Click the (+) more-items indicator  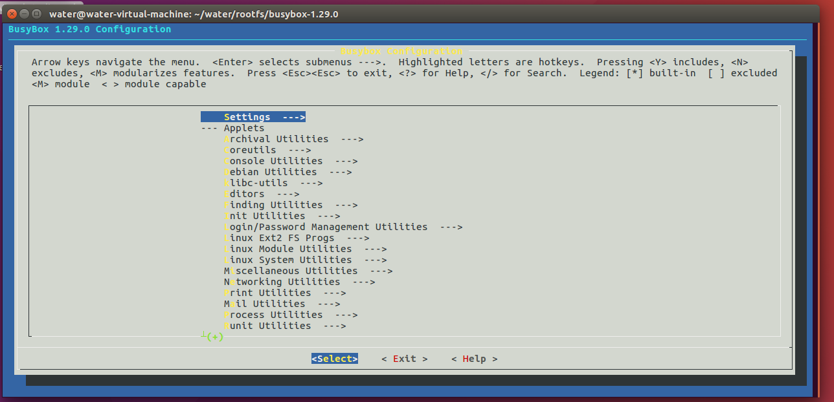[x=214, y=337]
